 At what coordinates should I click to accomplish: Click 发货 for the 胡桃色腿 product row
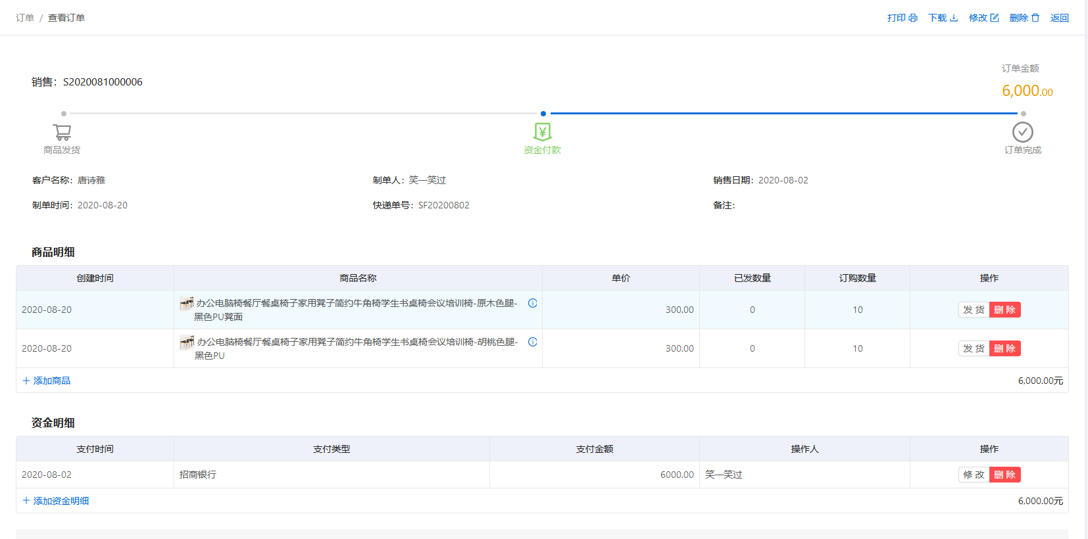[974, 348]
